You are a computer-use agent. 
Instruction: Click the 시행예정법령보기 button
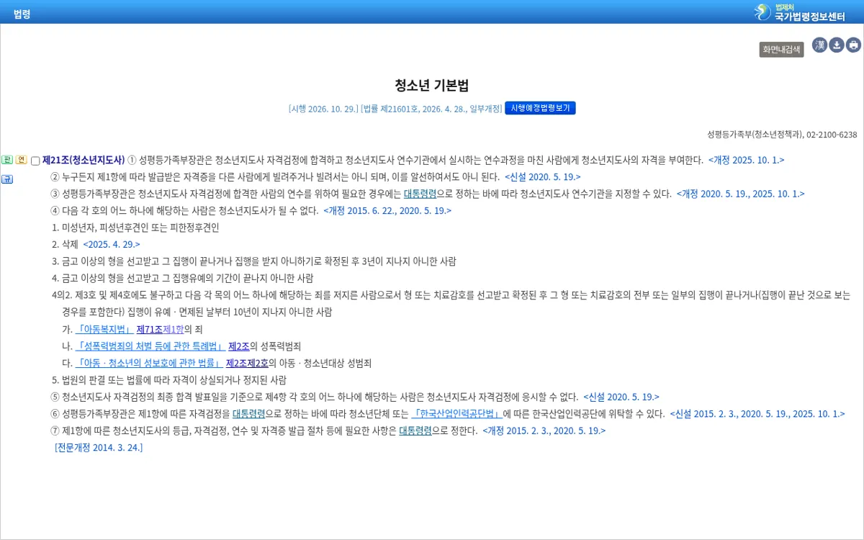[540, 108]
